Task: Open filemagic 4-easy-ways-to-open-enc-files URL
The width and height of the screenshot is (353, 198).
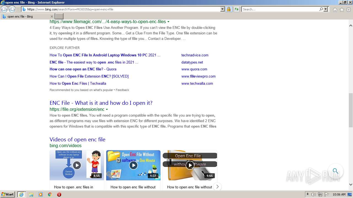Action: pyautogui.click(x=108, y=21)
